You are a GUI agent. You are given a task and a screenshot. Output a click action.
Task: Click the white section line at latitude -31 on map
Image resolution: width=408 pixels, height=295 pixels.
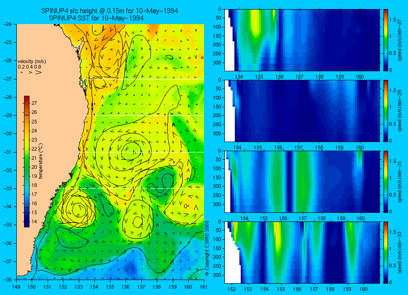(x=142, y=152)
